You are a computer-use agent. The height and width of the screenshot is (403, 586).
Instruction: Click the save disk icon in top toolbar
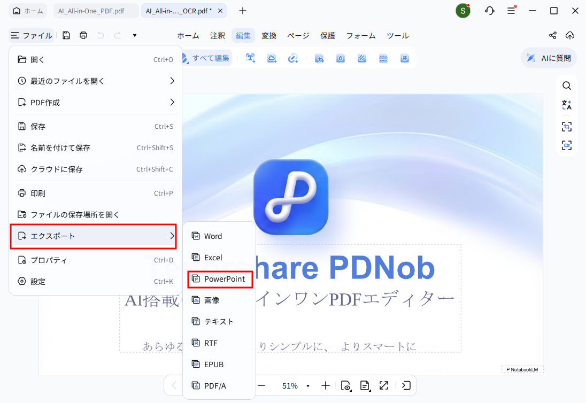pyautogui.click(x=66, y=35)
